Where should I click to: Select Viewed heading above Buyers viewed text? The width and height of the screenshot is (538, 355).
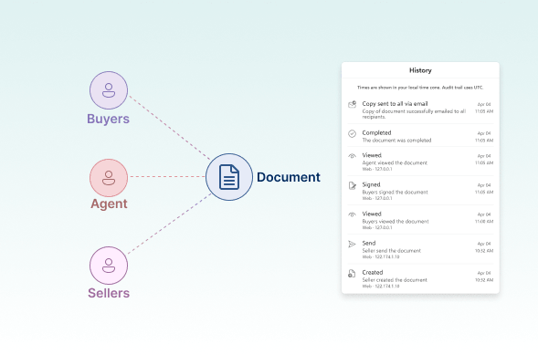coord(372,214)
